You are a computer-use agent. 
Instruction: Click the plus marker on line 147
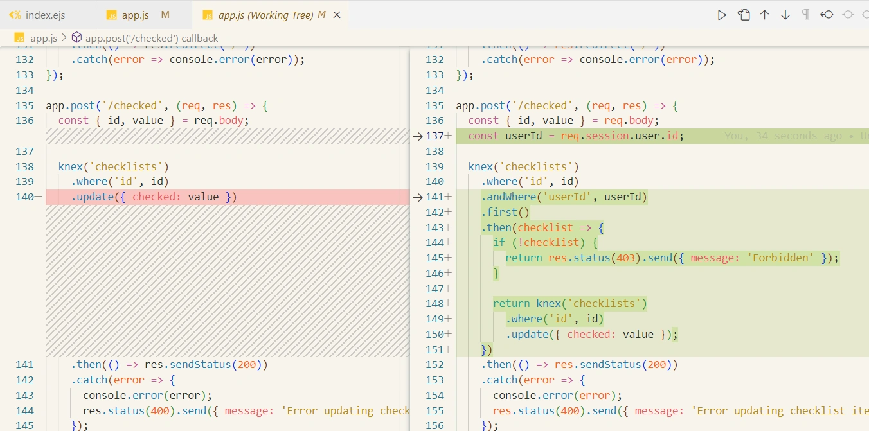click(x=449, y=289)
